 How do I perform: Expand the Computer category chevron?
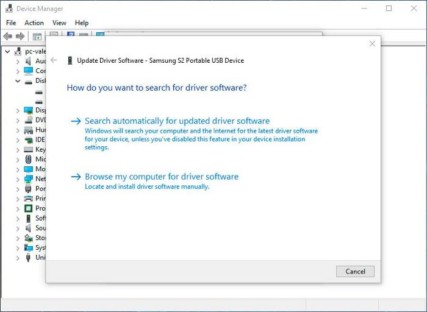18,71
